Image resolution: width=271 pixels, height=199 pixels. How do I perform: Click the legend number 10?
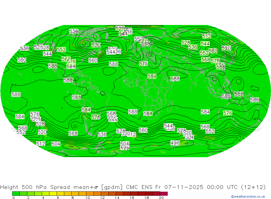[x=88, y=198]
